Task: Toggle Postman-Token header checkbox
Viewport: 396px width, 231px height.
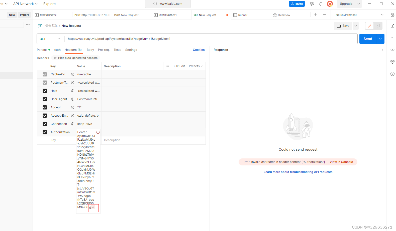Action: [x=45, y=83]
